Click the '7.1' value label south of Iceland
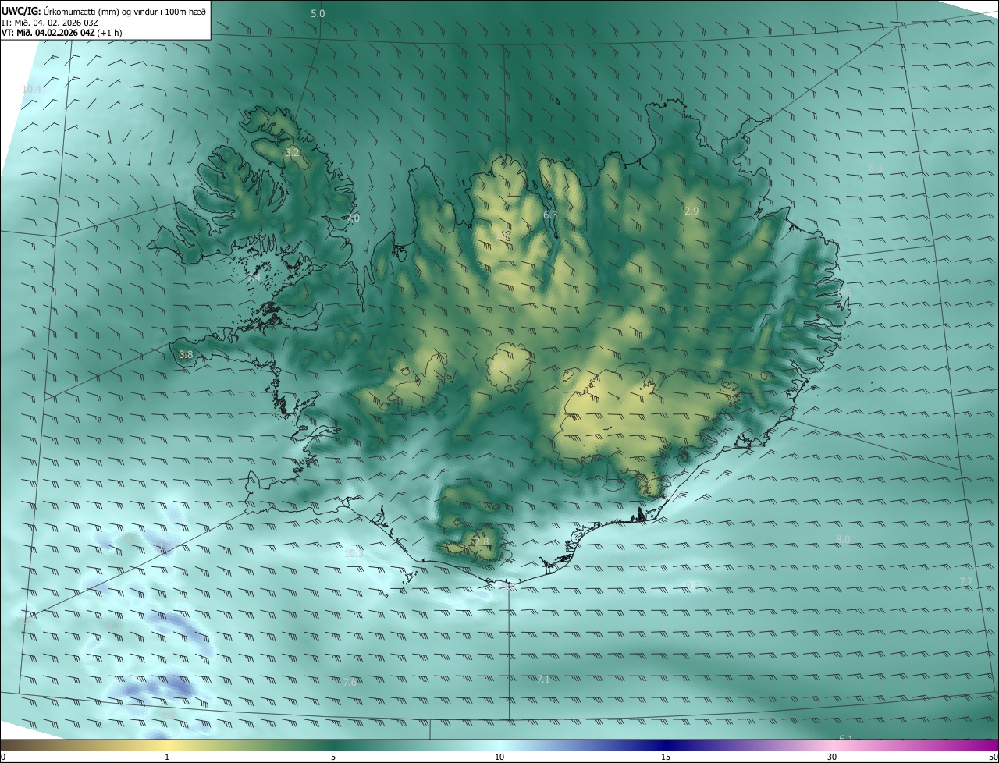Screen dimensions: 999x763 coord(543,680)
